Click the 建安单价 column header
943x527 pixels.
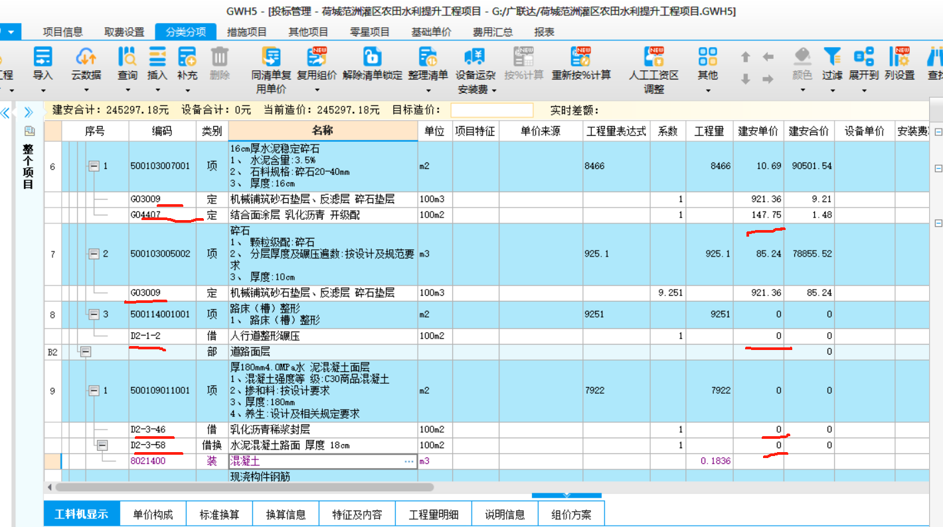[758, 131]
